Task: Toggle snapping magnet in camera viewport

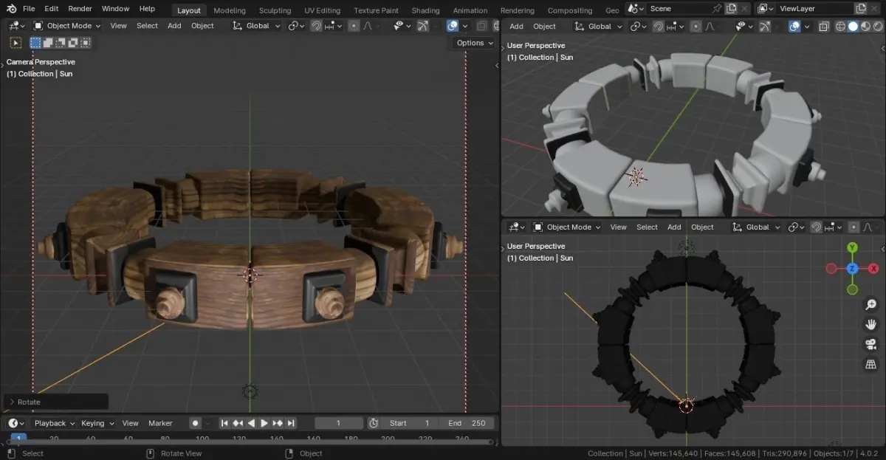Action: [x=316, y=25]
